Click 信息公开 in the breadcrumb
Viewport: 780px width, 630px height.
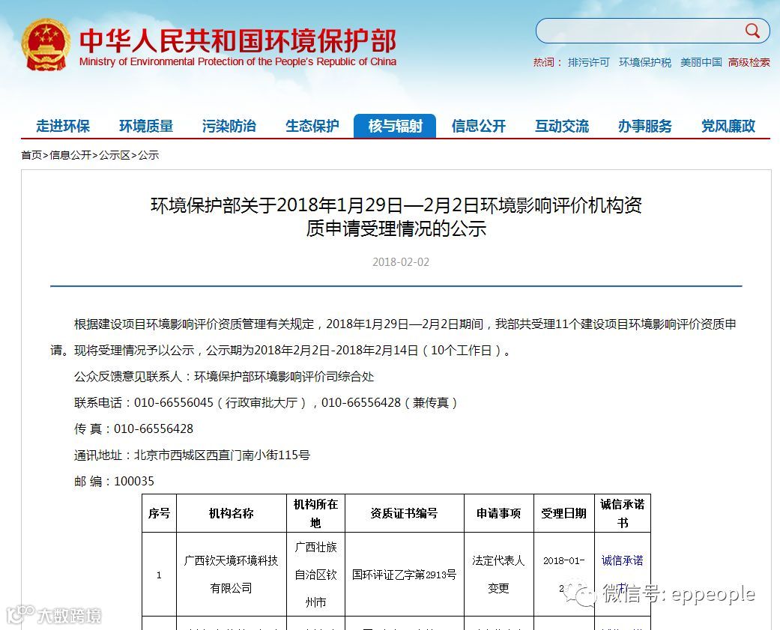coord(70,155)
